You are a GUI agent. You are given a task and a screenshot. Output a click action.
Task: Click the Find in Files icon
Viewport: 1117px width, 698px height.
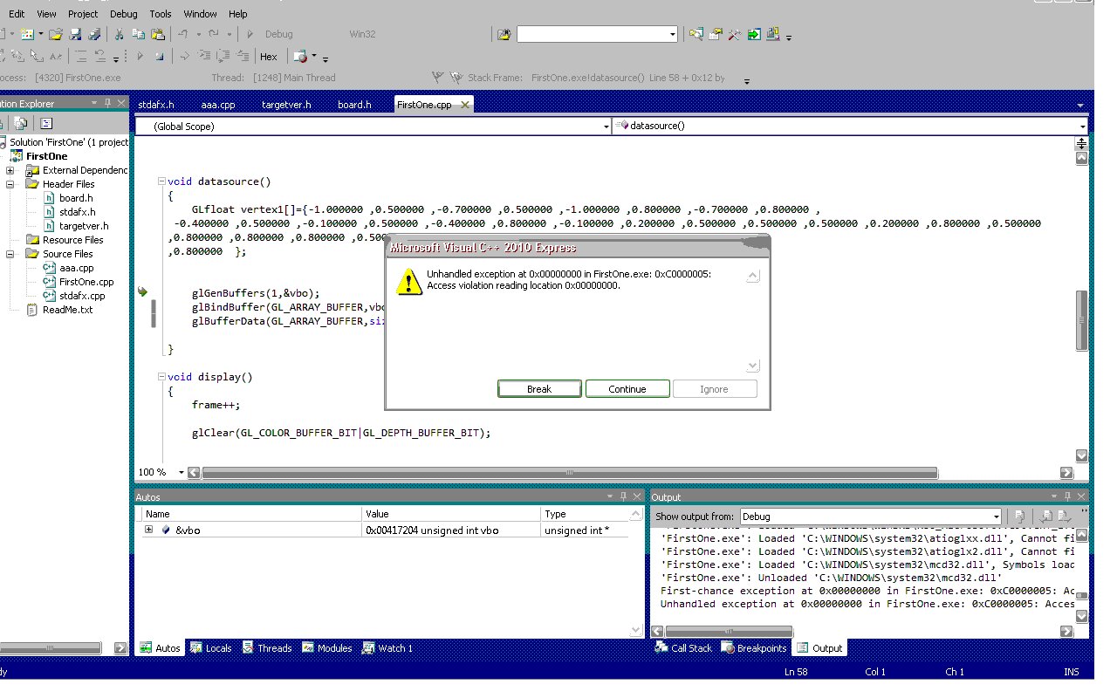(x=504, y=34)
